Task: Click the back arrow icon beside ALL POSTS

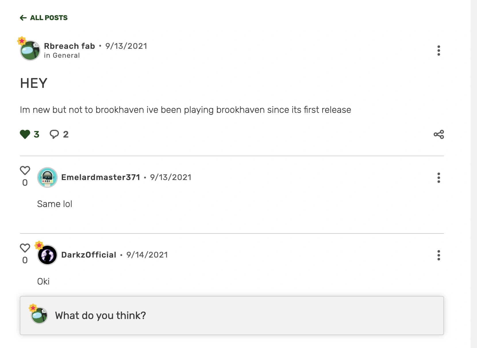Action: (23, 18)
